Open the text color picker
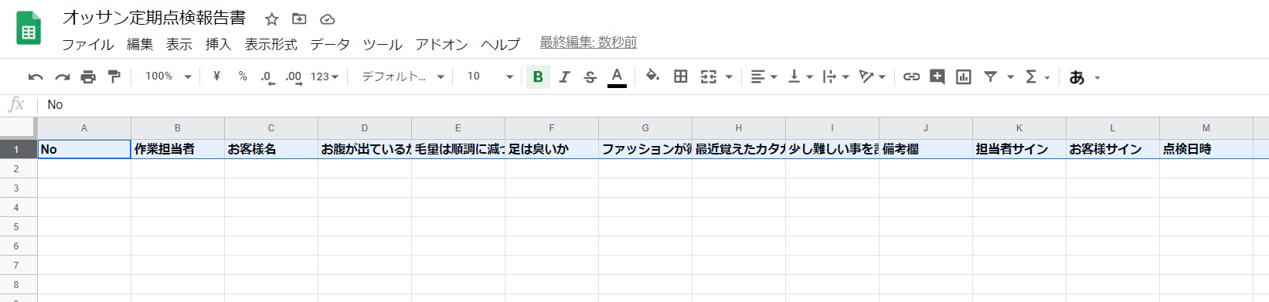Image resolution: width=1269 pixels, height=302 pixels. pos(617,76)
